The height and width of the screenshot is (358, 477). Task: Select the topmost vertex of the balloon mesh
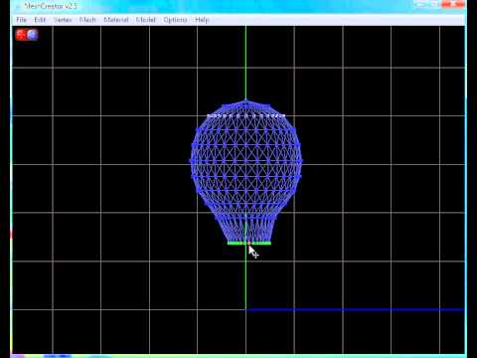point(245,99)
